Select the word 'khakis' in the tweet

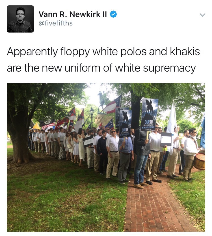coord(185,51)
